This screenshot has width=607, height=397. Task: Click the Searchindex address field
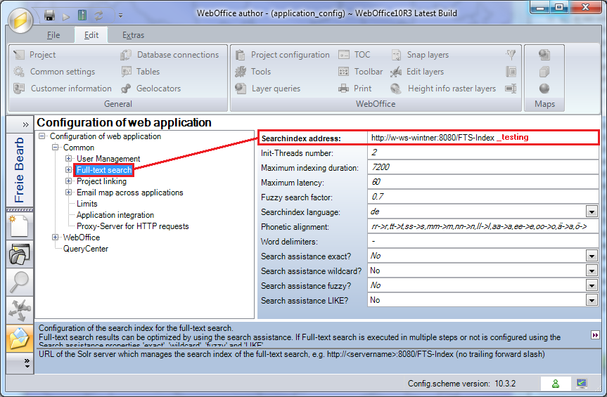point(483,138)
